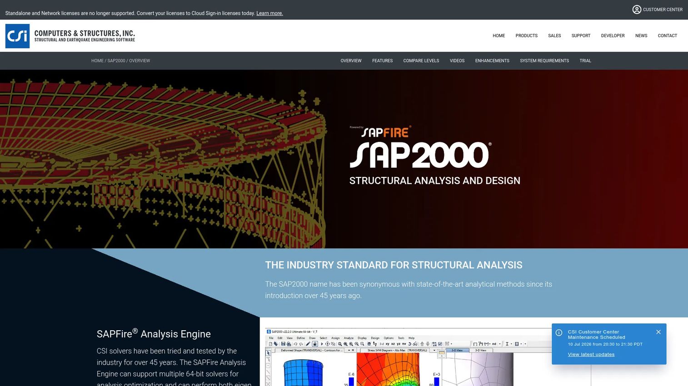Switch to the FEATURES tab
The image size is (688, 386).
point(382,61)
